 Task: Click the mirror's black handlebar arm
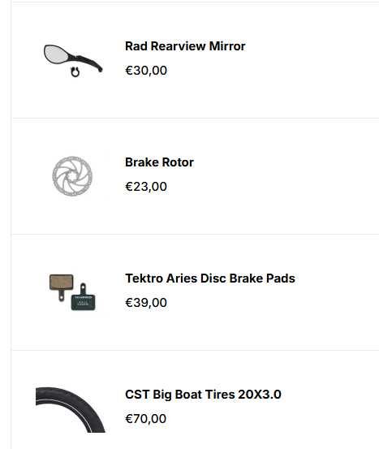pos(85,63)
